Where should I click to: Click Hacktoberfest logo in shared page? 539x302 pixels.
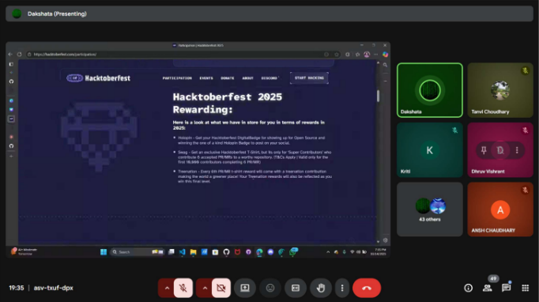pyautogui.click(x=98, y=78)
